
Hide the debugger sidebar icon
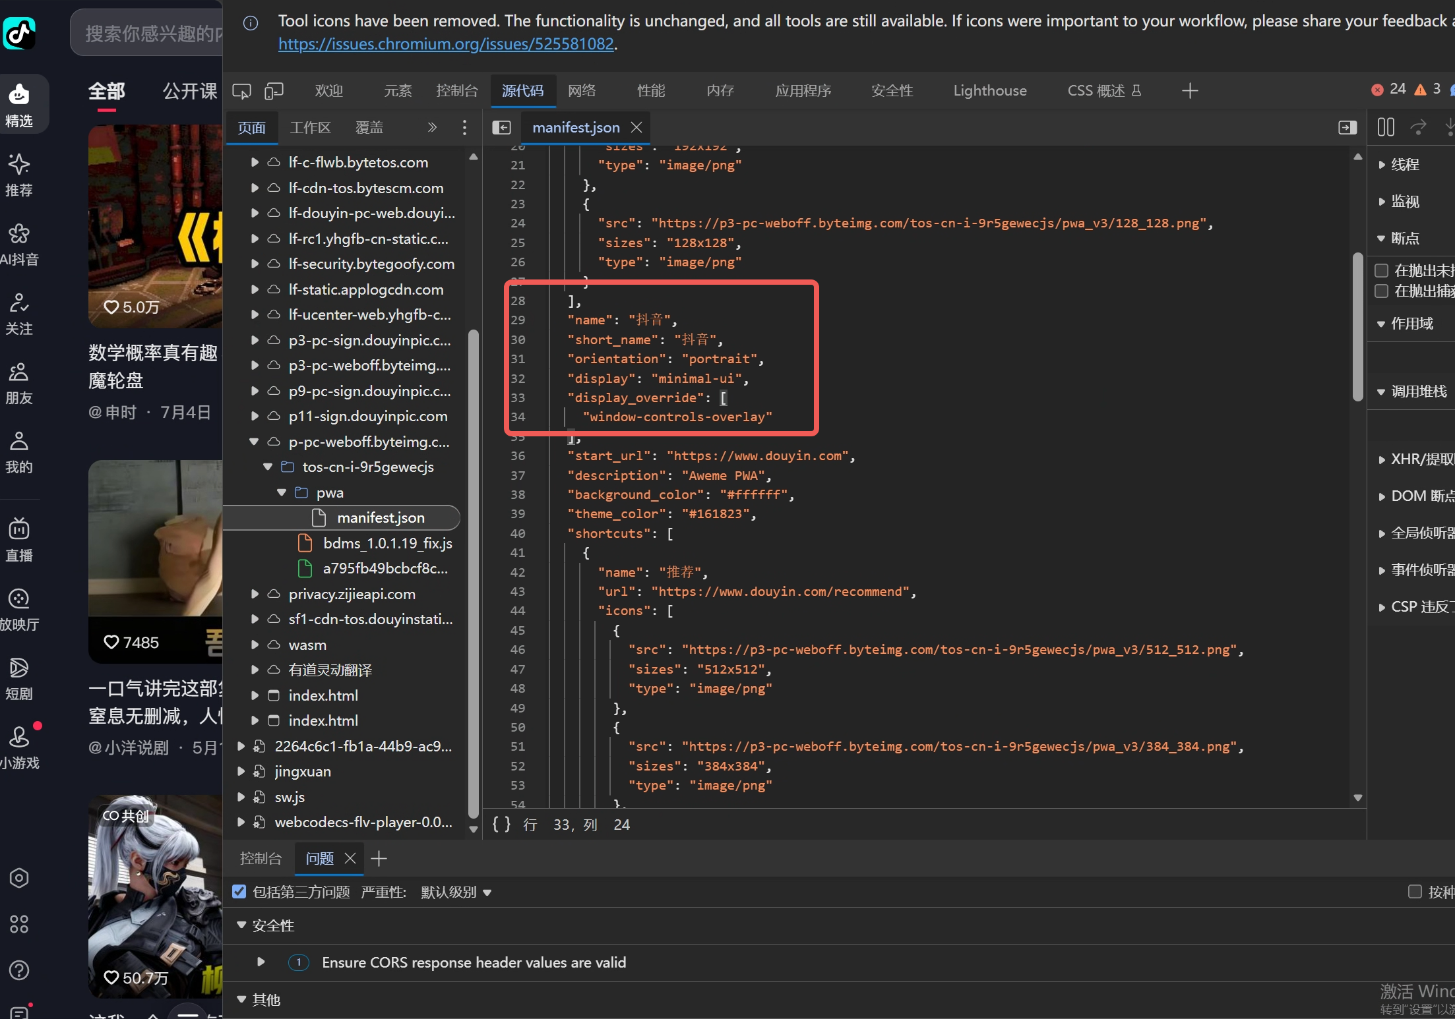coord(1347,127)
